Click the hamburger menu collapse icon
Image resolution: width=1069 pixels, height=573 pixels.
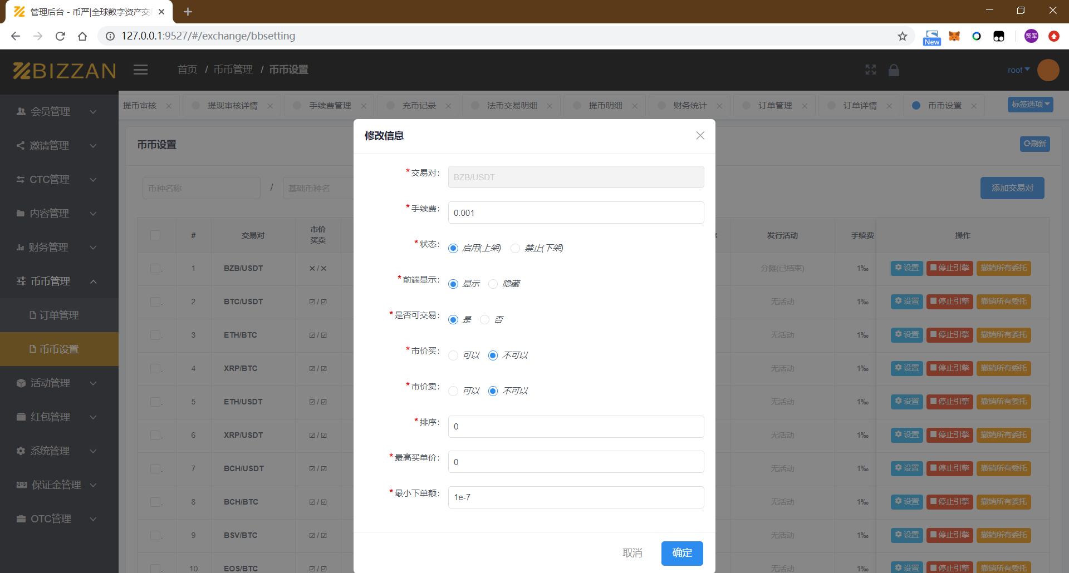pyautogui.click(x=140, y=70)
